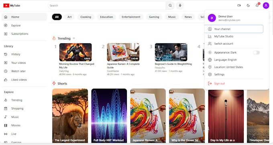Viewport: 273px width, 145px height.
Task: Open the notifications bell
Action: point(257,6)
